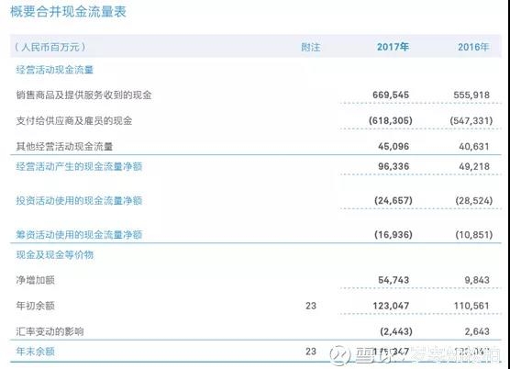Select the 年末余额 row label
Viewport: 510px width, 369px height.
[35, 352]
